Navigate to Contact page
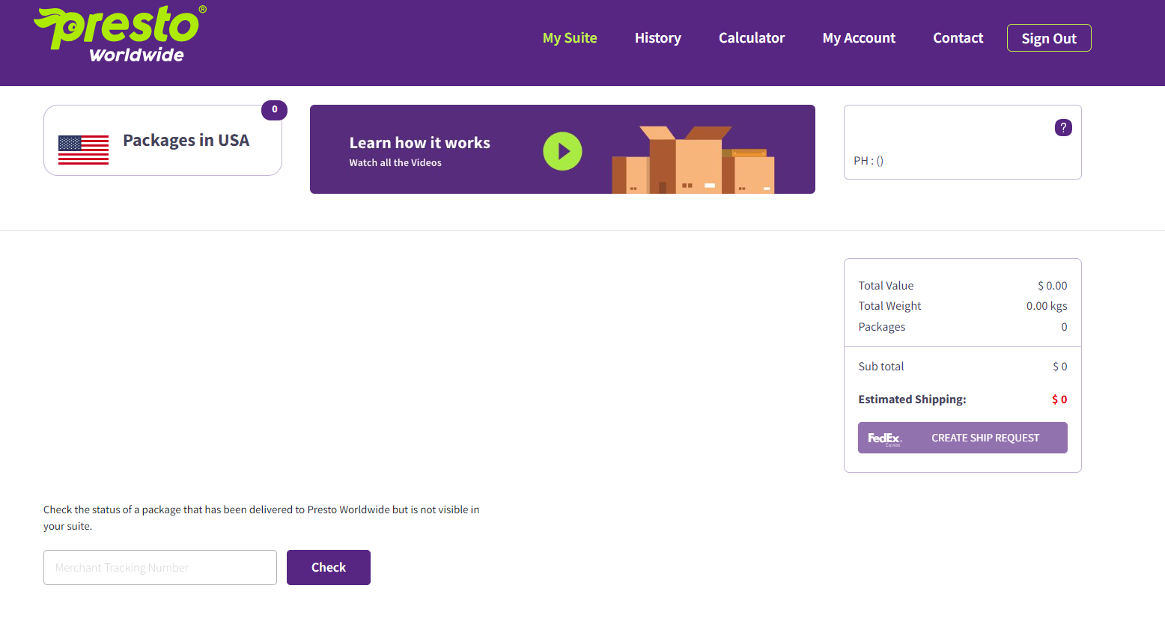The width and height of the screenshot is (1165, 621). tap(958, 38)
